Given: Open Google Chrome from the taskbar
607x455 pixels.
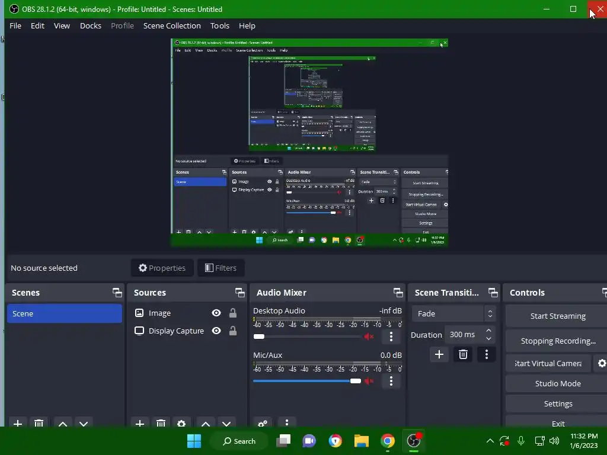Looking at the screenshot, I should pos(388,441).
